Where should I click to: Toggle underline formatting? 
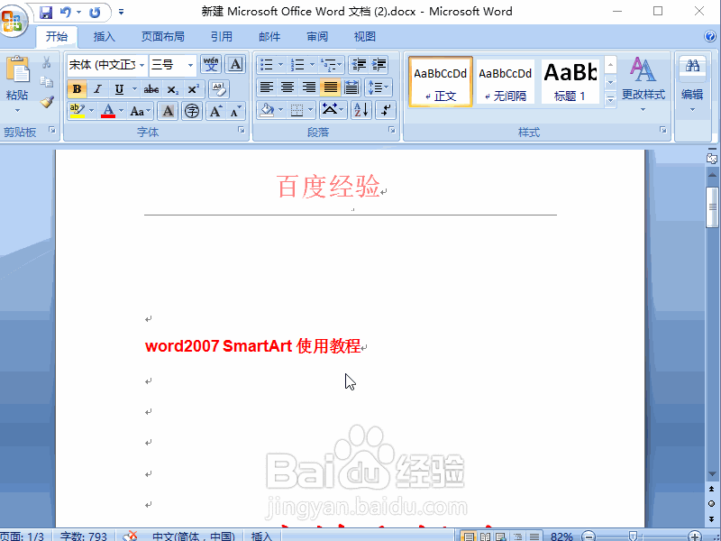(x=119, y=89)
